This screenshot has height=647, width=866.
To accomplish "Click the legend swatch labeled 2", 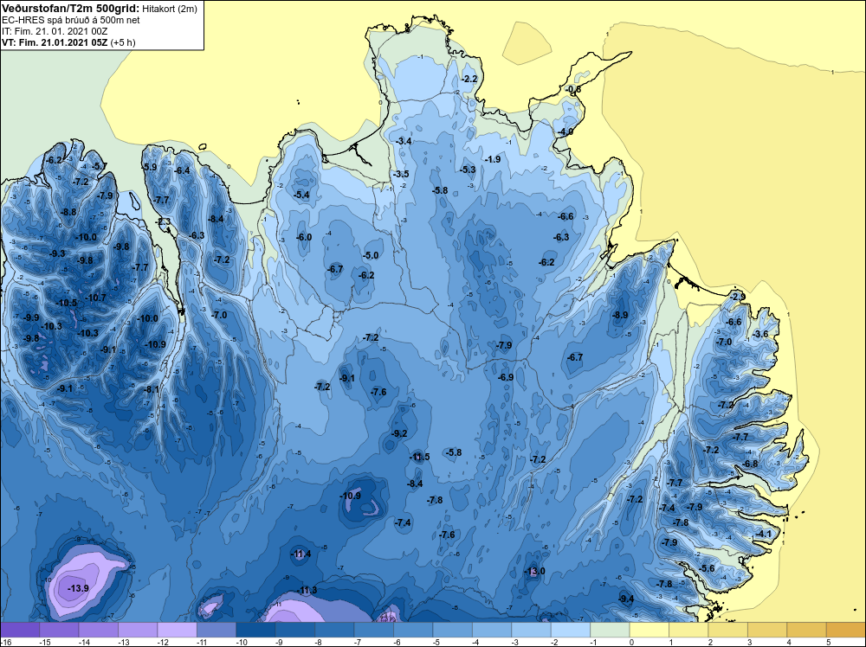I will [x=728, y=630].
